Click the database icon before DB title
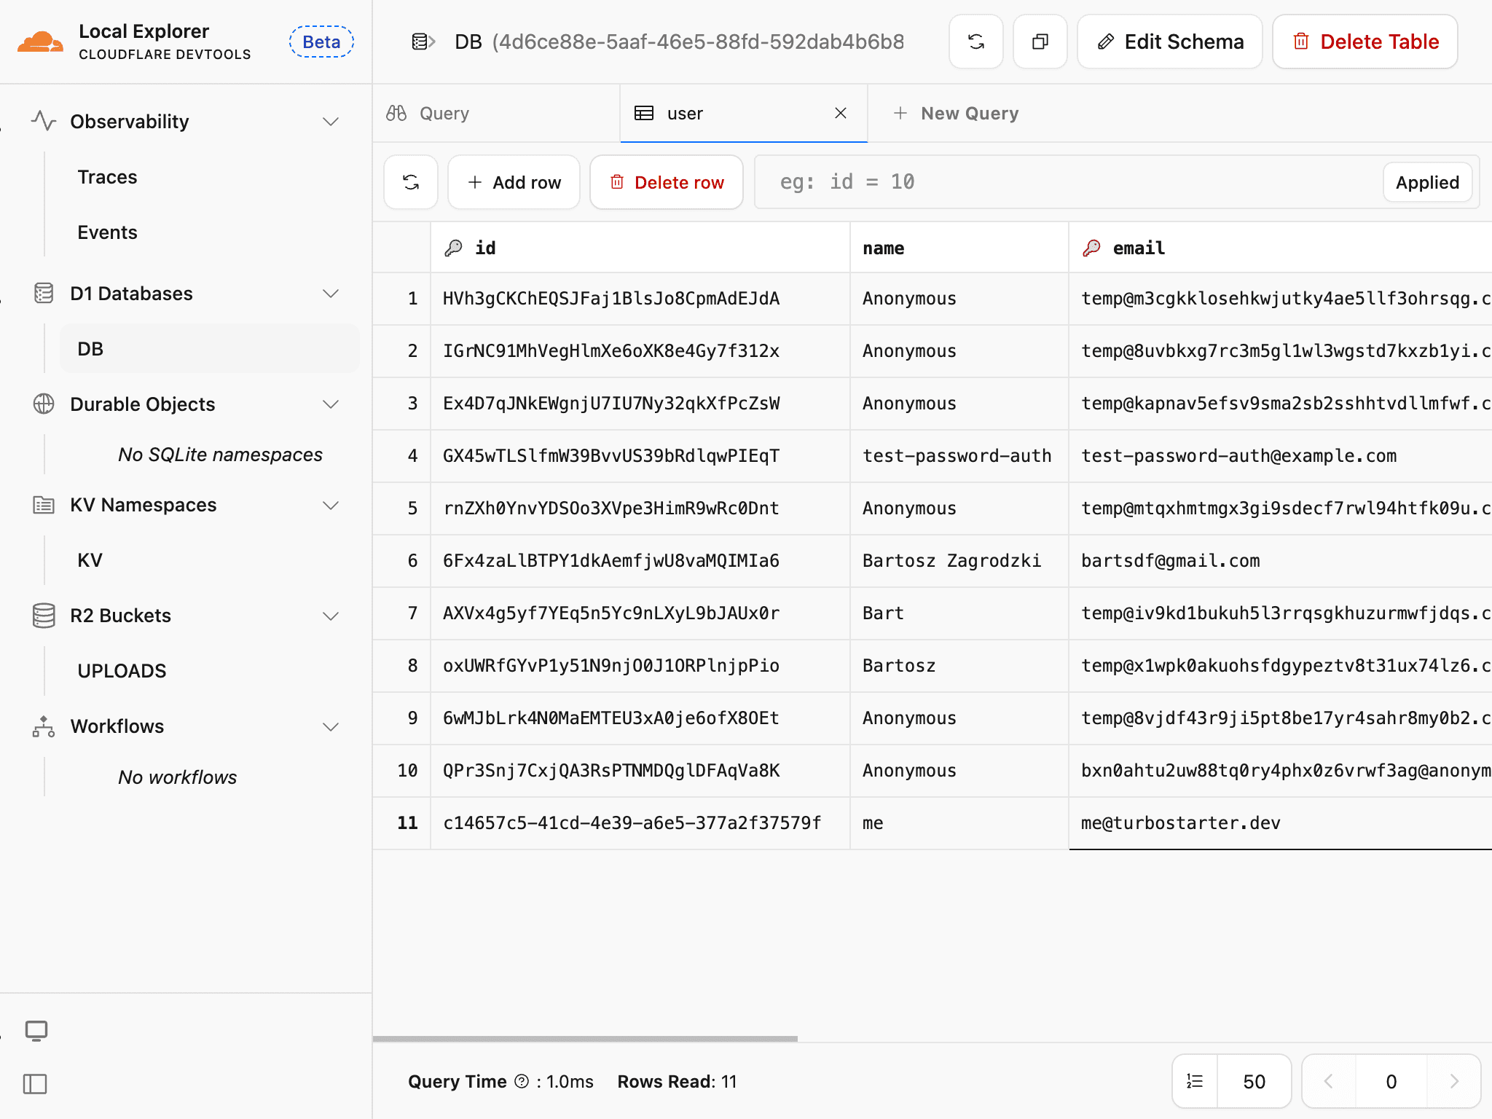 click(x=423, y=42)
